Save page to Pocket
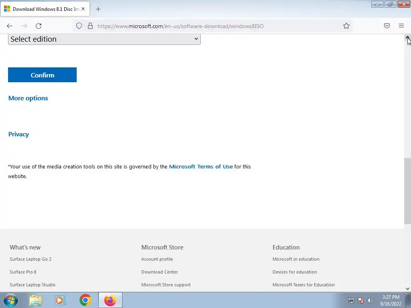 387,26
